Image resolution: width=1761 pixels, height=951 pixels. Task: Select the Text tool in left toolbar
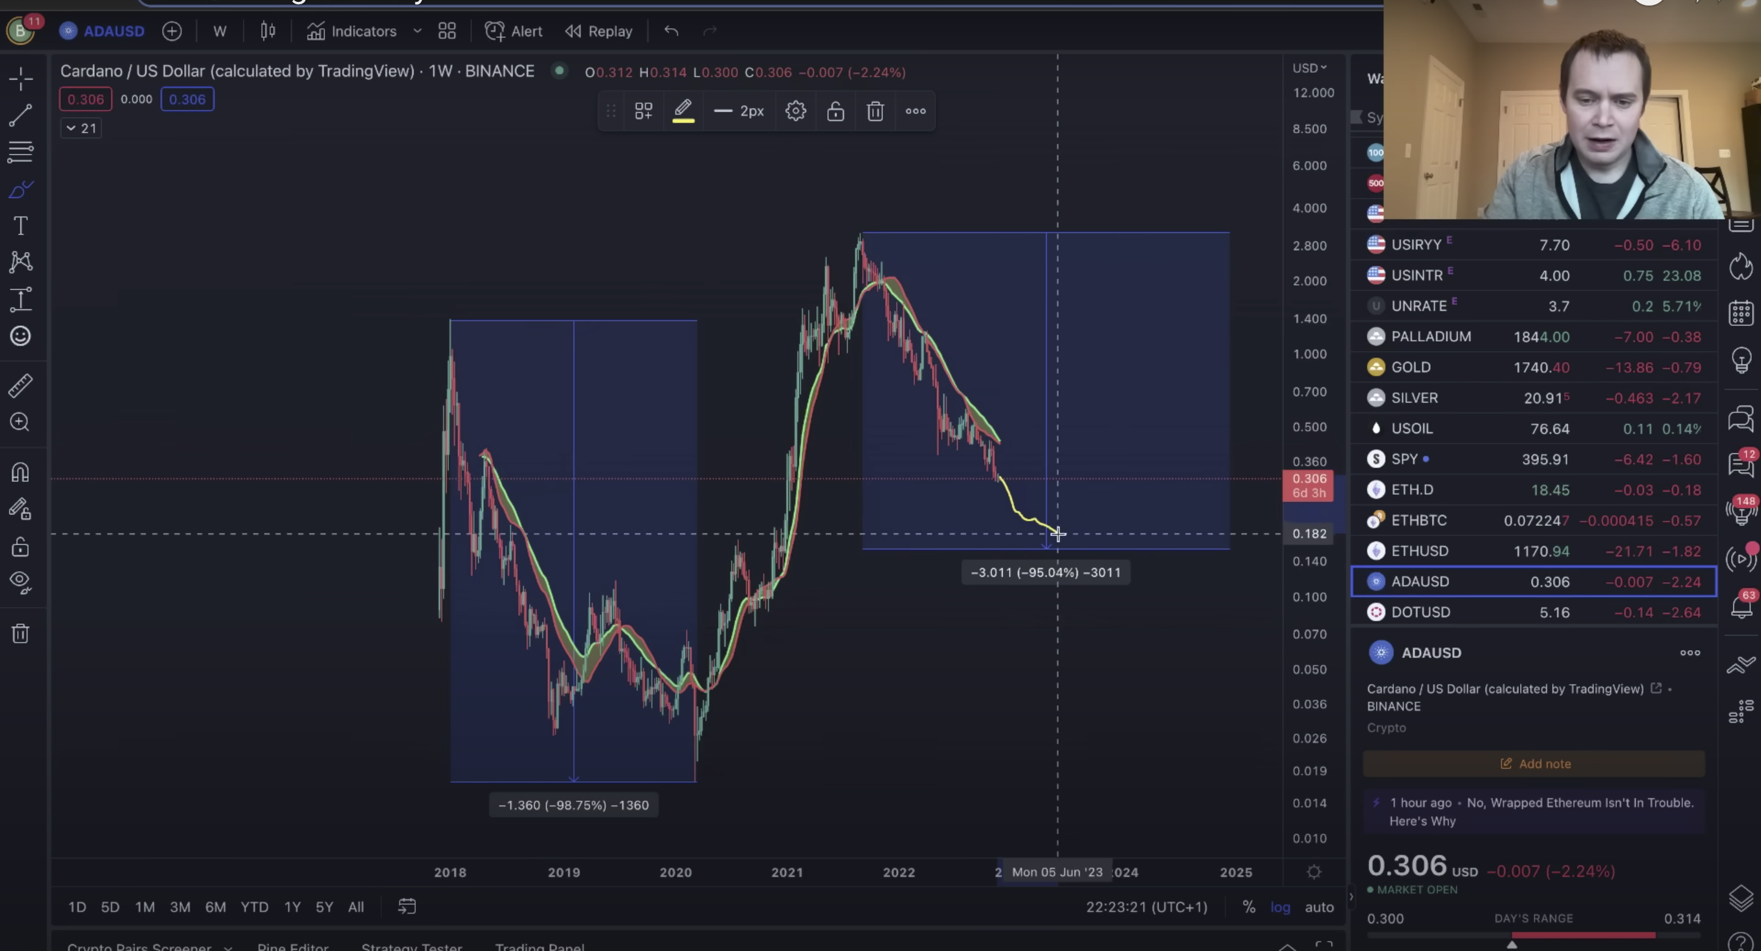click(21, 226)
